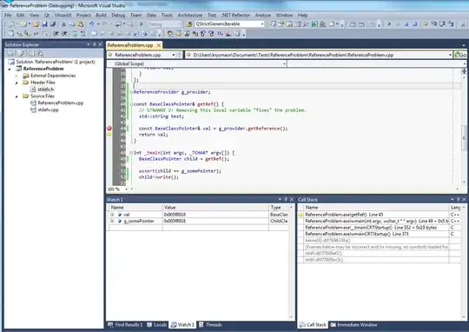Toggle the red breakpoint in the margin
469x332 pixels.
(x=109, y=128)
